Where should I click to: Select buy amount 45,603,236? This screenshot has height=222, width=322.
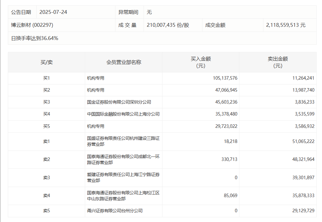click(226, 102)
